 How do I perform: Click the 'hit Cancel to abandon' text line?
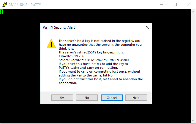[x=101, y=79]
